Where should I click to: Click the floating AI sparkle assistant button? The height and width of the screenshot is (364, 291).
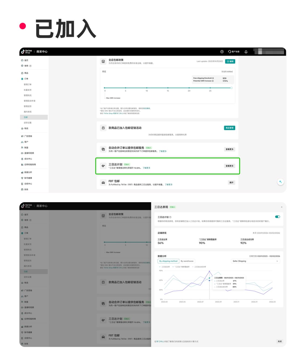pyautogui.click(x=280, y=182)
